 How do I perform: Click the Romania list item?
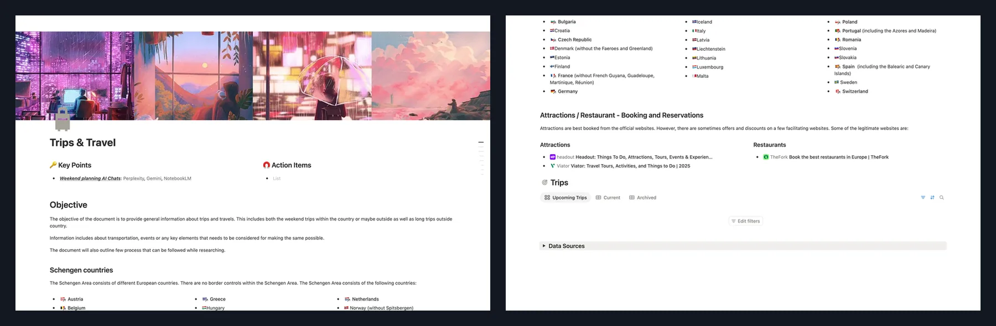click(x=848, y=40)
